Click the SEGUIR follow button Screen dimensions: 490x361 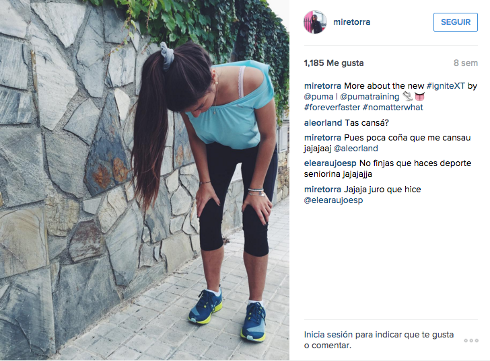point(455,22)
